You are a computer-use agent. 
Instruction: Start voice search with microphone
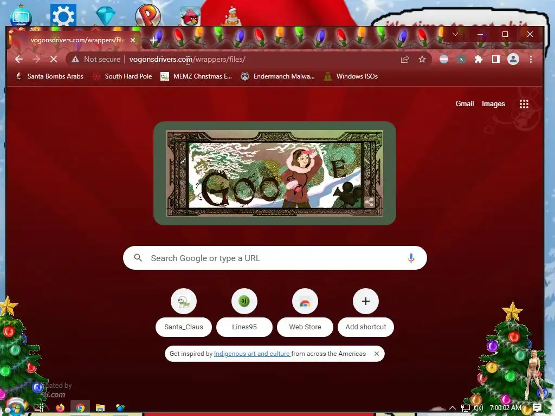(x=411, y=258)
